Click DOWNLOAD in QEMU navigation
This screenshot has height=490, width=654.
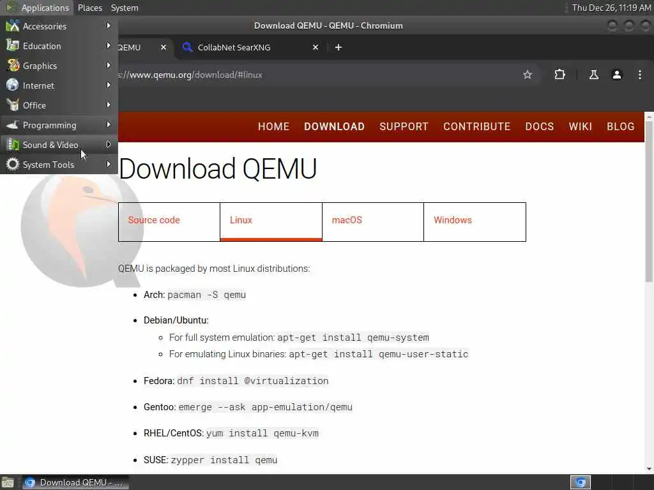(x=335, y=127)
